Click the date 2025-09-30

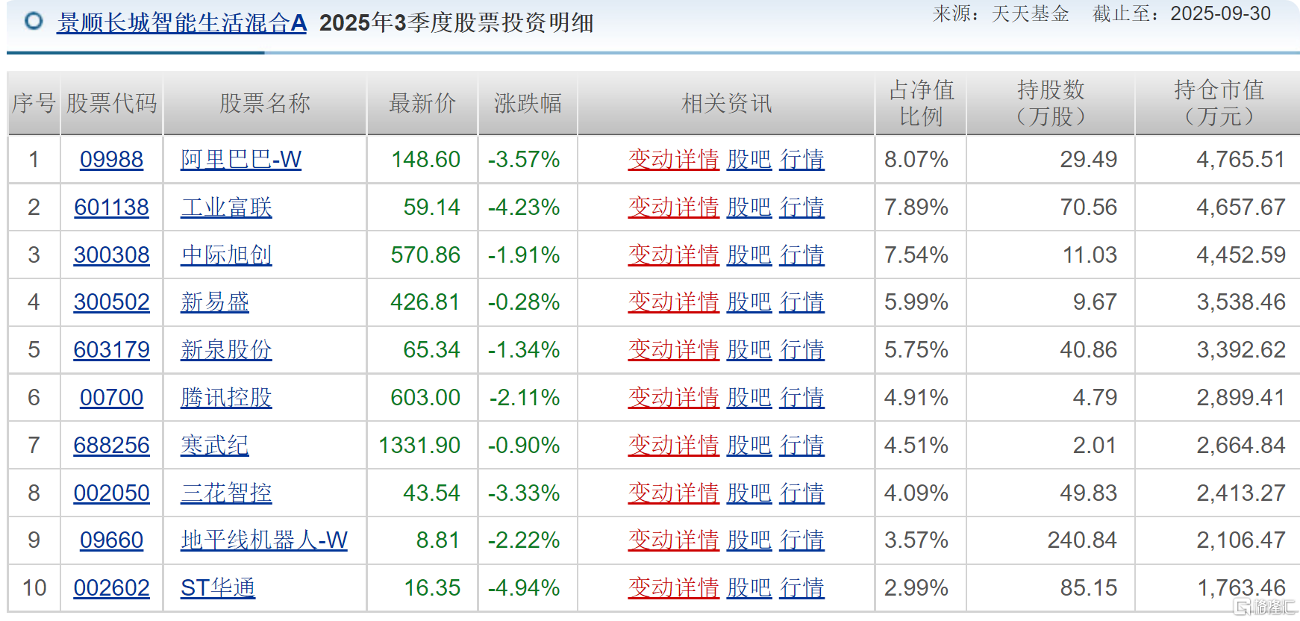pyautogui.click(x=1221, y=14)
